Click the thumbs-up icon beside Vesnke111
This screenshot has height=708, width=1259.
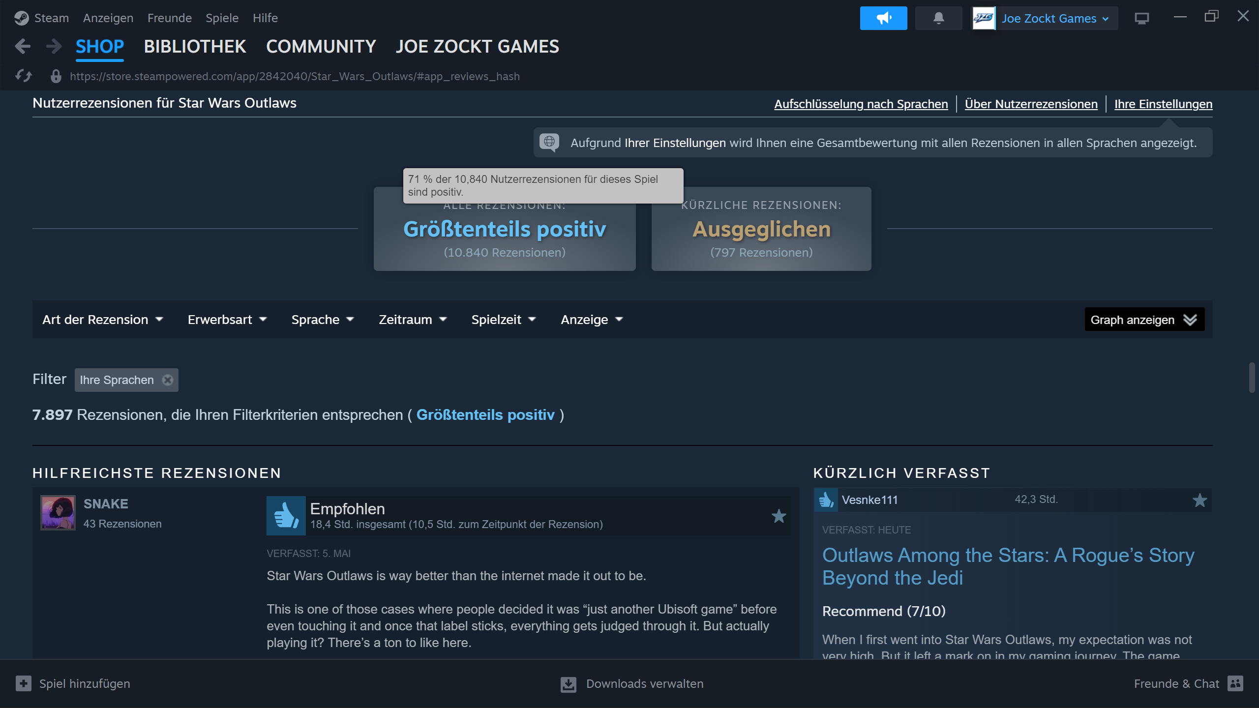[826, 500]
